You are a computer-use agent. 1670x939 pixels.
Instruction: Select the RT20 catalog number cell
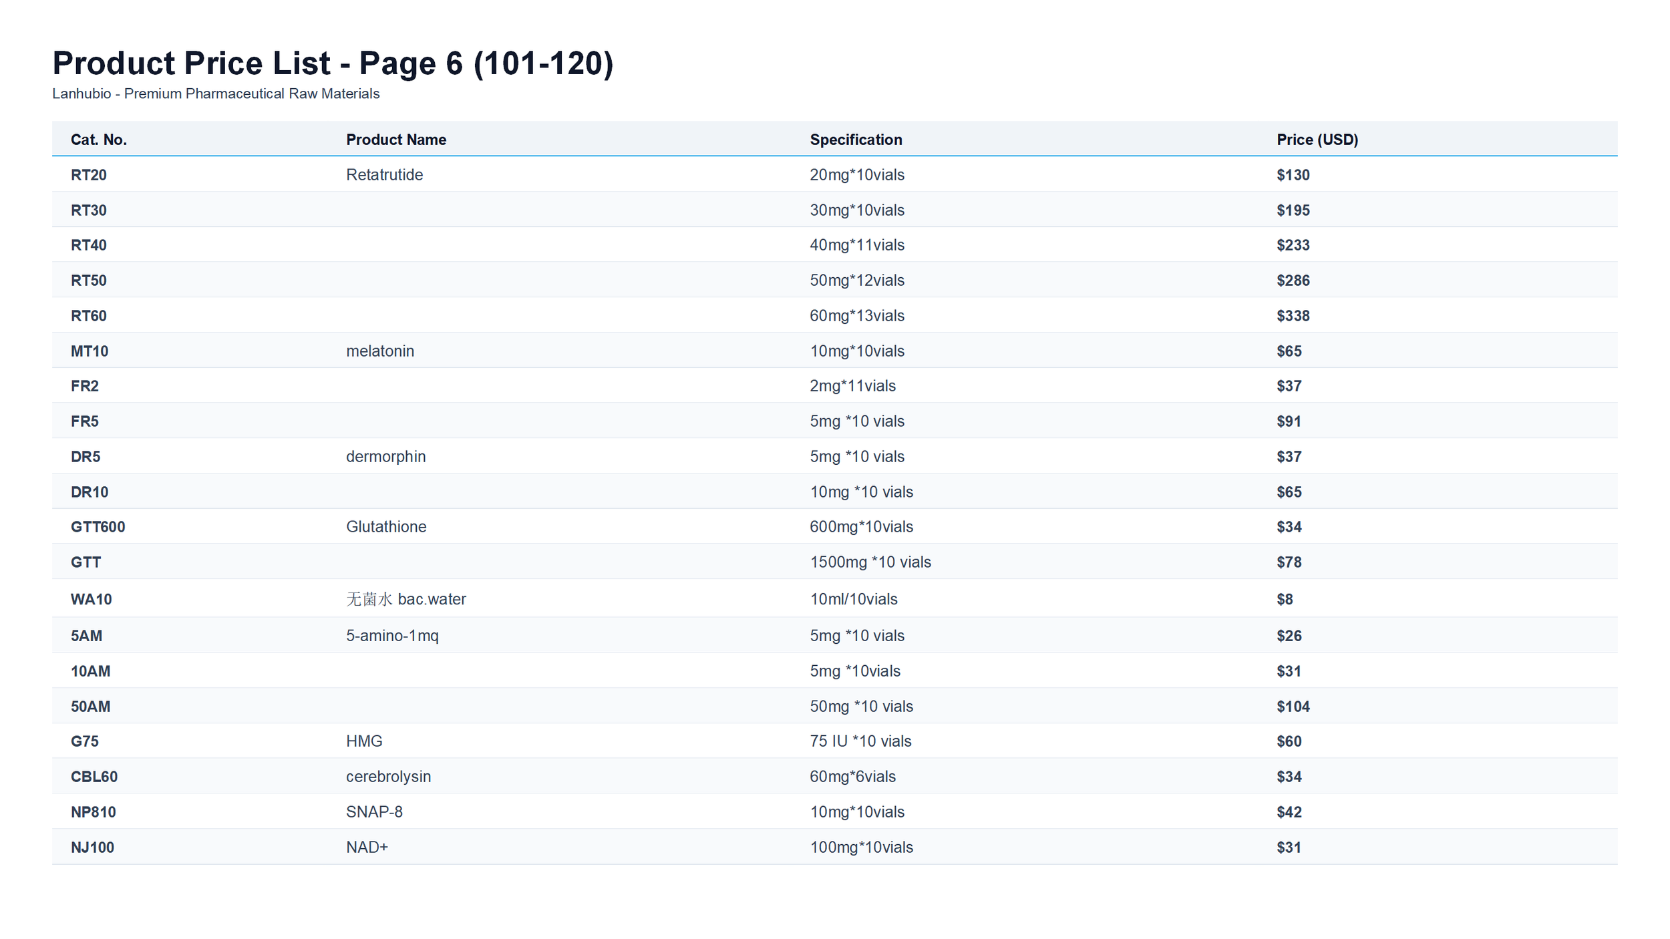point(89,175)
